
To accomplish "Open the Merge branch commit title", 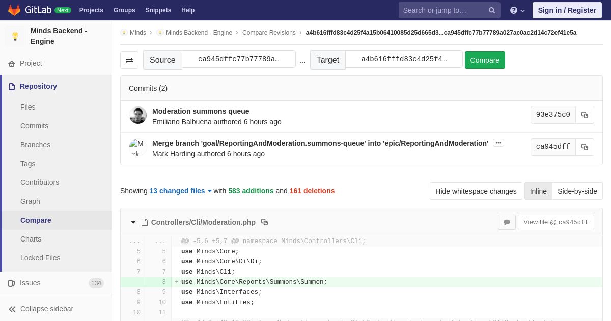I will pyautogui.click(x=320, y=143).
